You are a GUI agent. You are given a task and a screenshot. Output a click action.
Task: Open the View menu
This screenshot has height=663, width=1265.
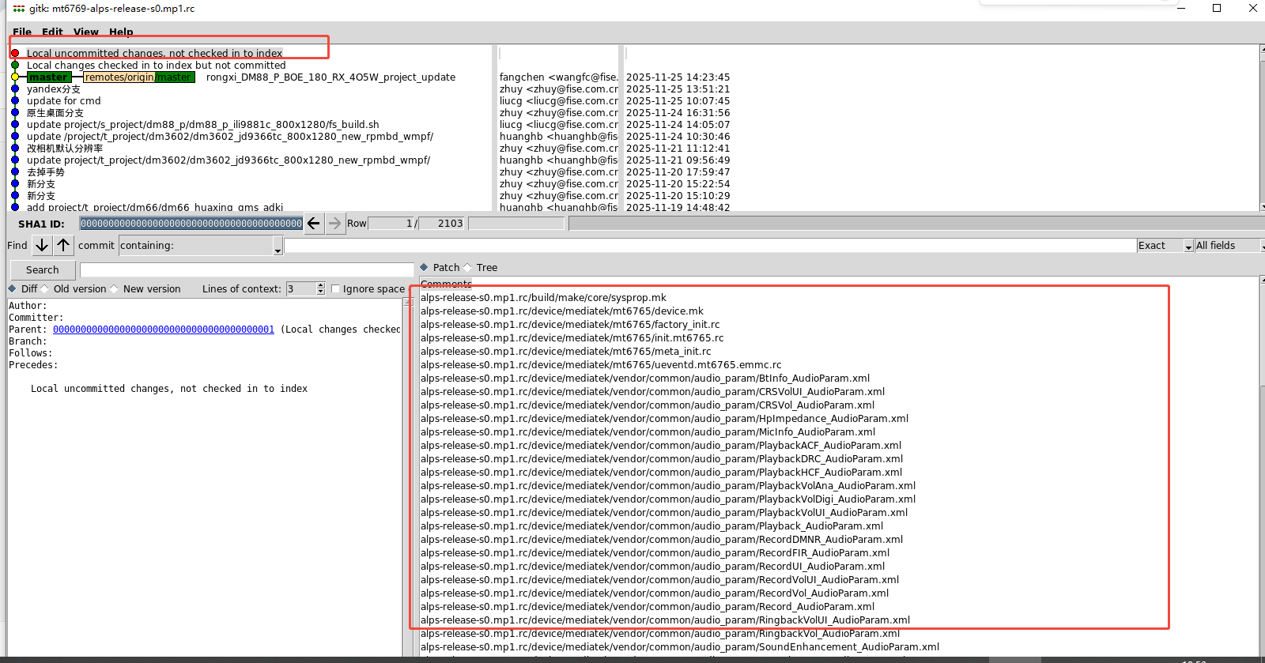(86, 32)
